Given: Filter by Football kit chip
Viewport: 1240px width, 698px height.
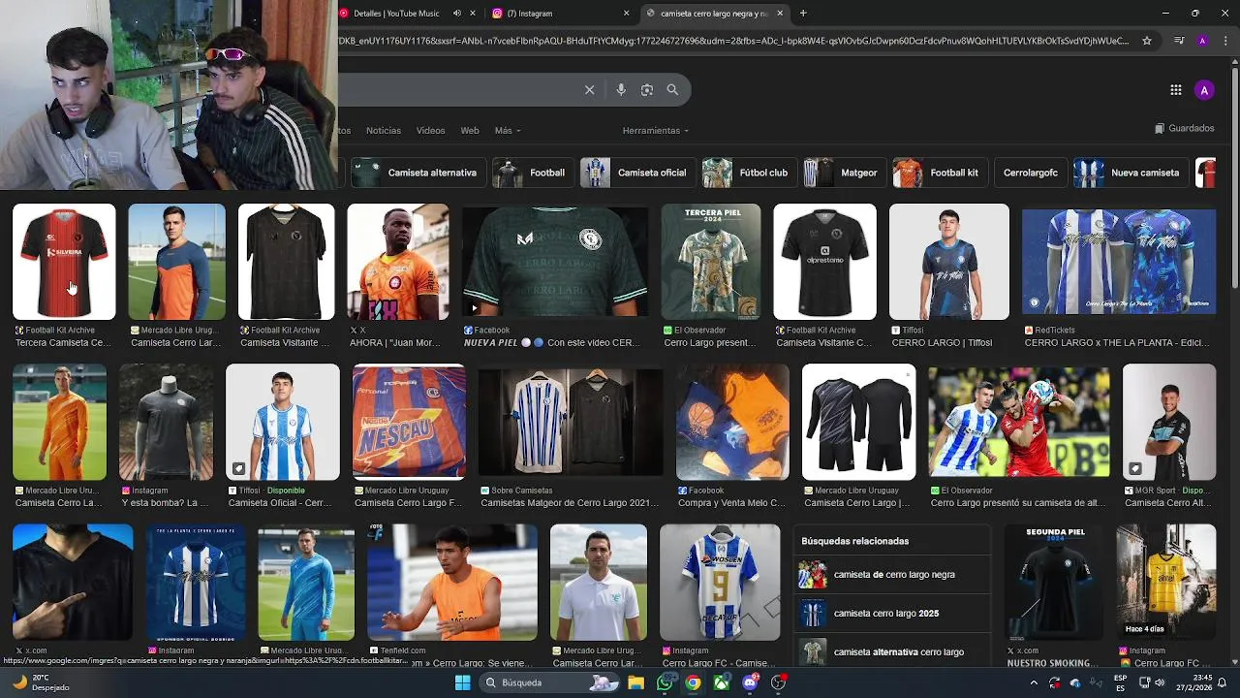Looking at the screenshot, I should (x=939, y=173).
